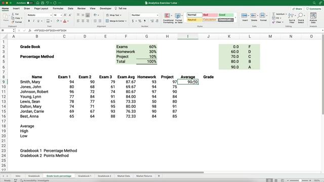Click Merge & Center
Viewport: 324px width, 182px height.
(x=116, y=21)
